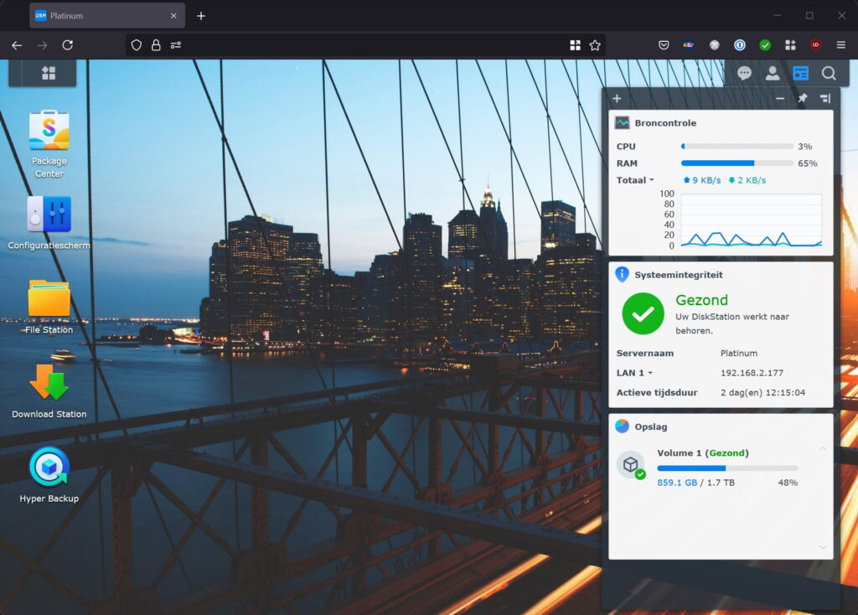Pin the widget panel to desktop
Image resolution: width=858 pixels, height=615 pixels.
click(802, 99)
